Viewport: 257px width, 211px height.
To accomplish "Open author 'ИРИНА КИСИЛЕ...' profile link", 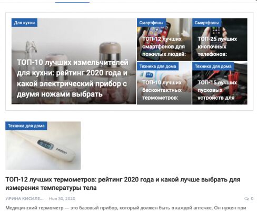I will point(25,198).
